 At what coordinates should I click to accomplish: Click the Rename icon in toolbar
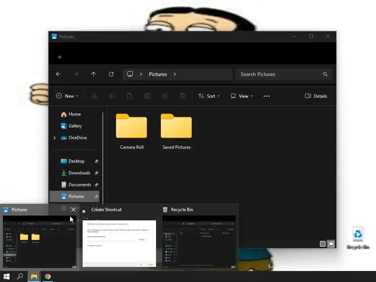point(147,96)
